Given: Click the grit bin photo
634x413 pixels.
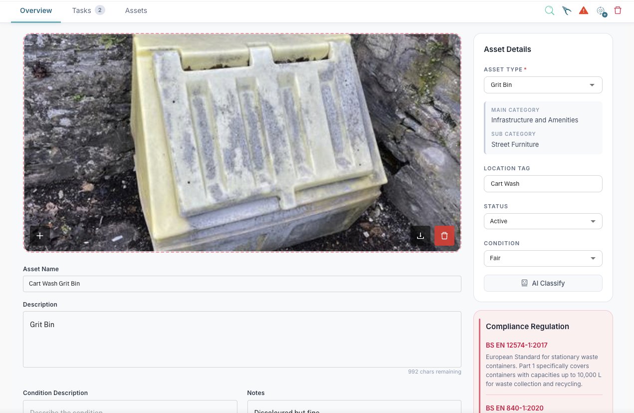Looking at the screenshot, I should pos(242,143).
